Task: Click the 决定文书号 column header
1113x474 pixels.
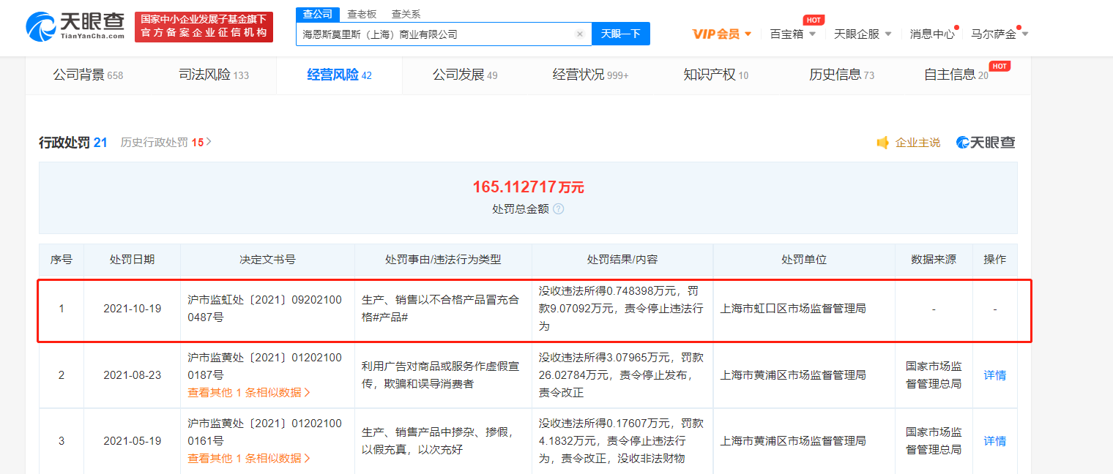Action: point(267,260)
